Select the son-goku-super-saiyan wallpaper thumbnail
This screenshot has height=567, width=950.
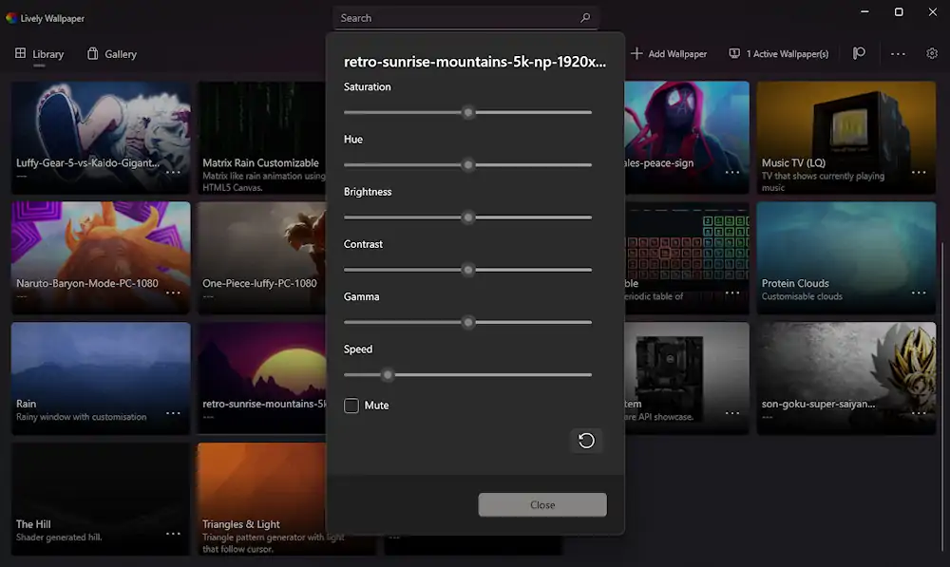[845, 378]
